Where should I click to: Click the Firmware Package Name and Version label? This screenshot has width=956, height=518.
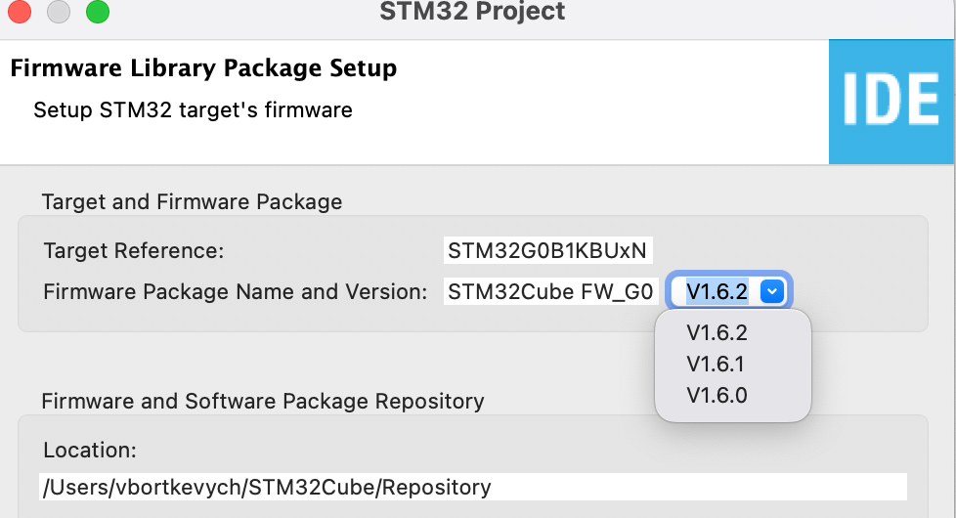pos(236,290)
